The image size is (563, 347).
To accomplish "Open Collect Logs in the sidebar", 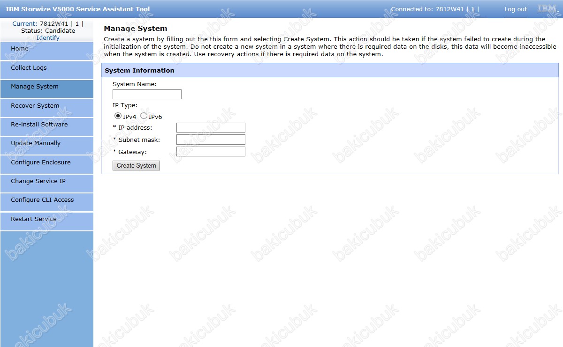I will 46,70.
